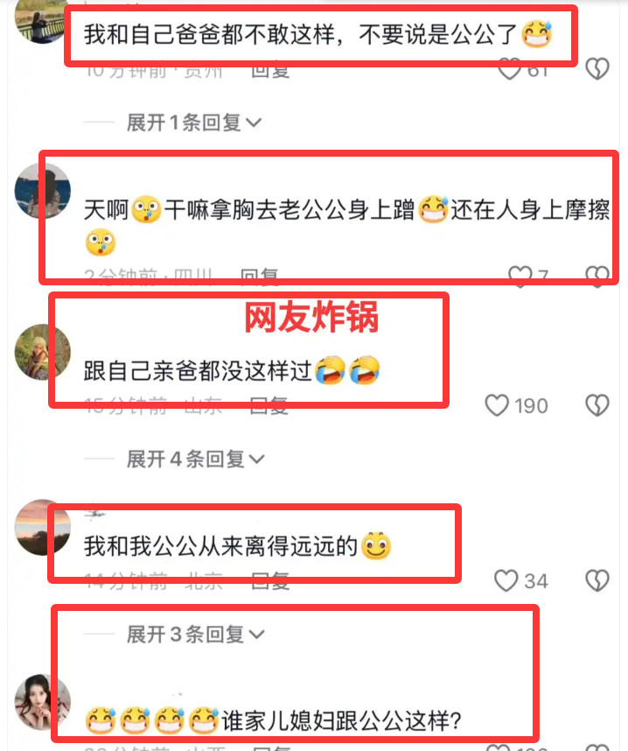The width and height of the screenshot is (628, 751).
Task: Reply to the Guizhou commenter
Action: click(x=270, y=71)
